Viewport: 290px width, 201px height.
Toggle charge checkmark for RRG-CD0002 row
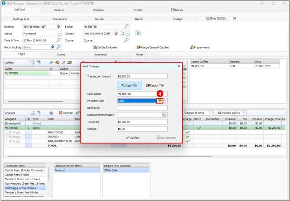tap(188, 132)
